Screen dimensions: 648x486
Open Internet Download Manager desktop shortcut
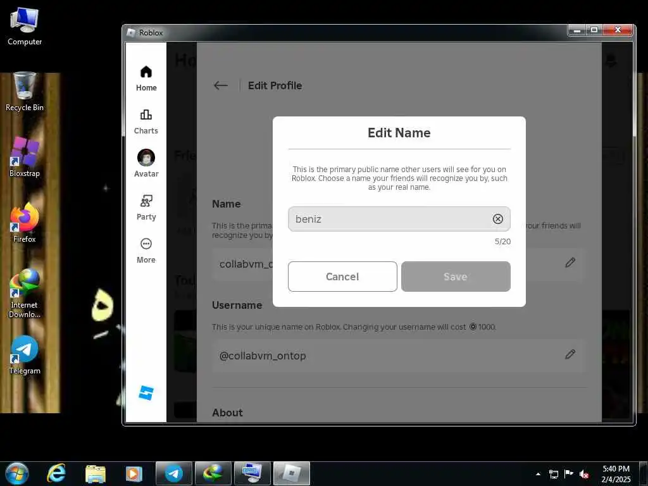[25, 294]
